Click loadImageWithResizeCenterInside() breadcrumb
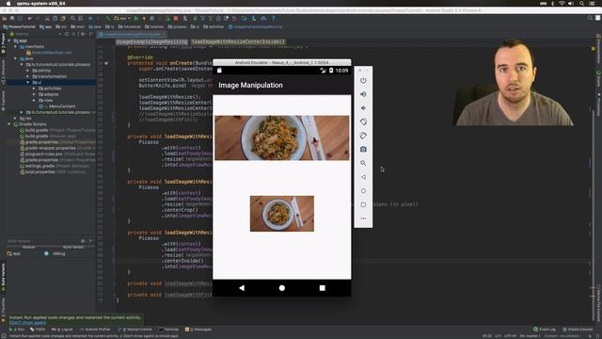The height and width of the screenshot is (339, 602). [x=238, y=41]
